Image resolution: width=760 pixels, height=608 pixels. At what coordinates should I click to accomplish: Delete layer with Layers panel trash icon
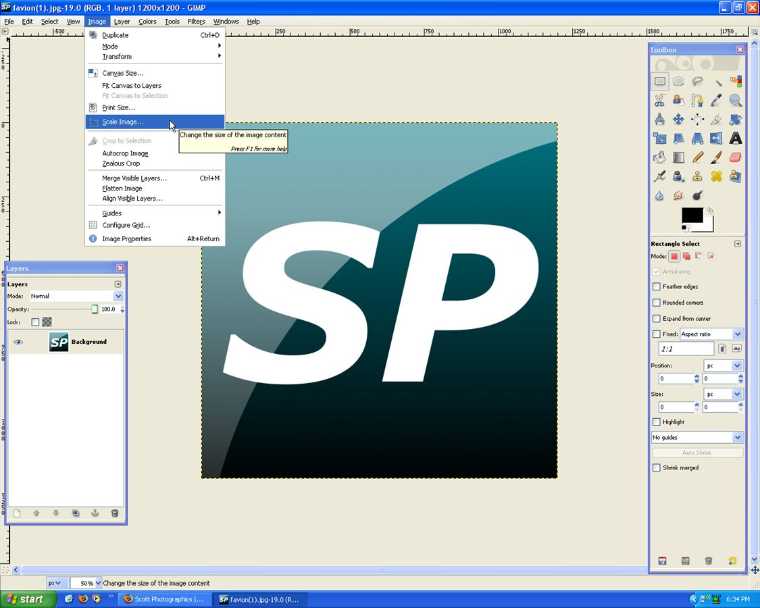click(115, 513)
